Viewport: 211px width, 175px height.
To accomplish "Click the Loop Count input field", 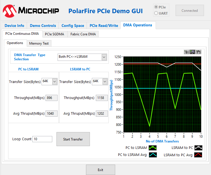I will click(42, 139).
